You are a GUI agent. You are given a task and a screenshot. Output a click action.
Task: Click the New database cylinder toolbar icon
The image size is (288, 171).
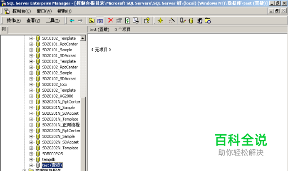pyautogui.click(x=191, y=20)
